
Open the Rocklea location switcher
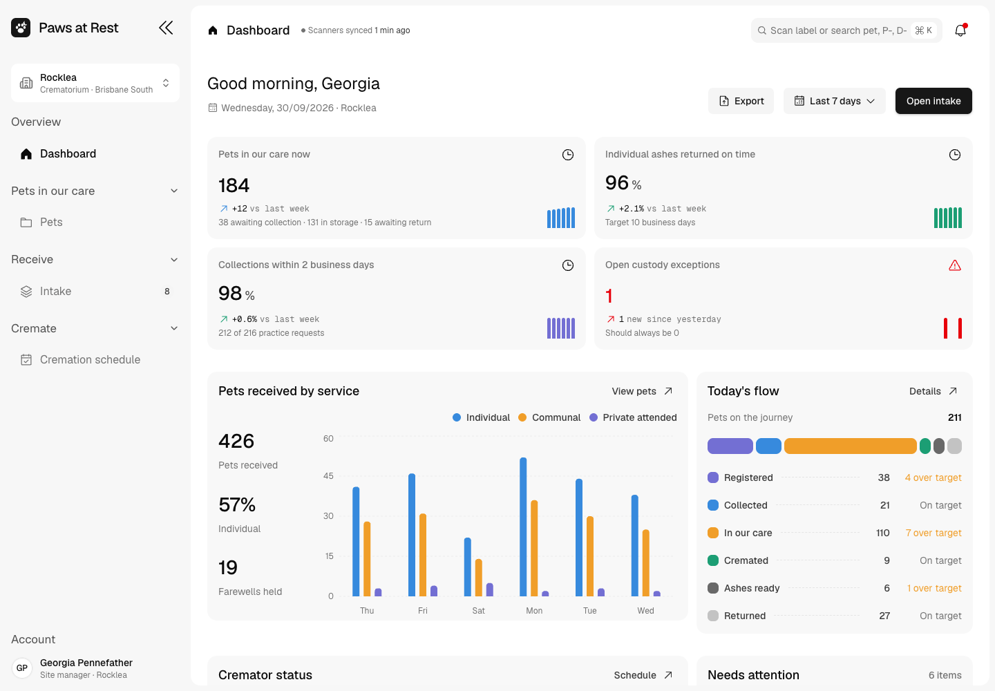tap(95, 83)
